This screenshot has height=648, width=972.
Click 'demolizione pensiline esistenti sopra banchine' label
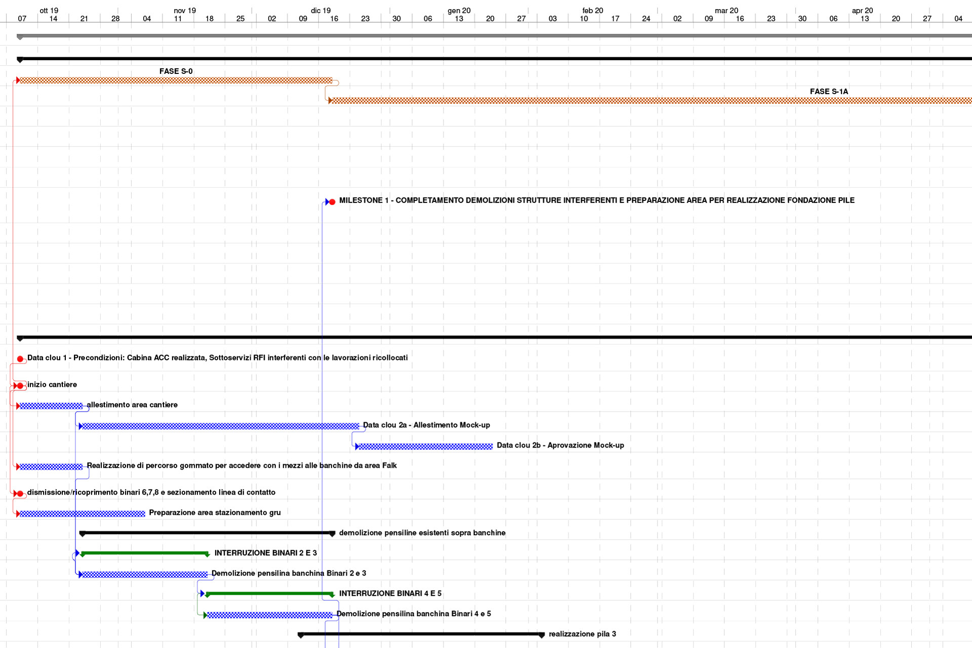(422, 533)
